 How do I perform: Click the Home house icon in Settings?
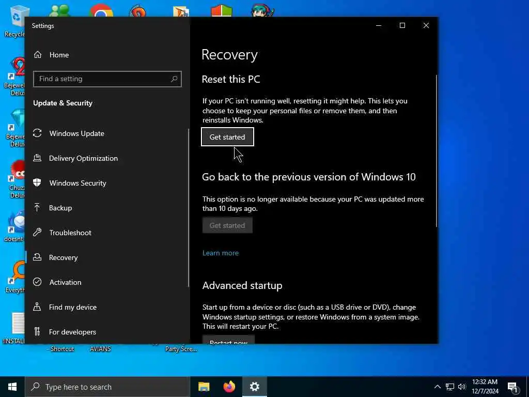37,55
